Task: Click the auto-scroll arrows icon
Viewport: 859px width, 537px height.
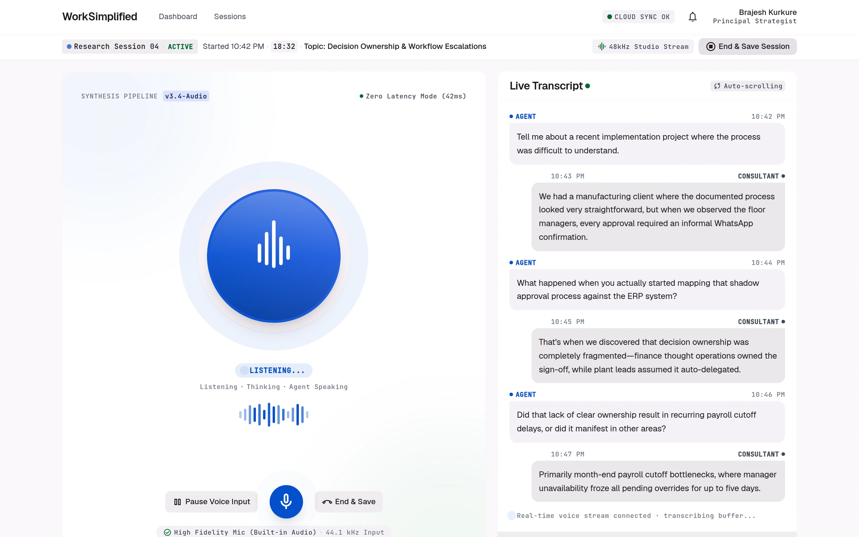Action: click(x=717, y=86)
